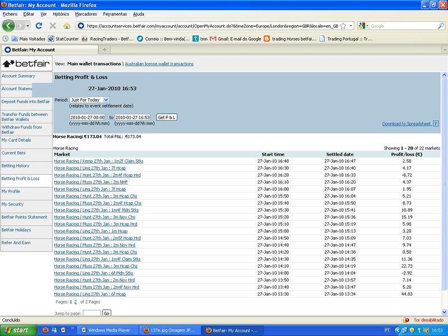The height and width of the screenshot is (336, 448).
Task: Open the list all tabs dropdown
Action: coord(445,50)
